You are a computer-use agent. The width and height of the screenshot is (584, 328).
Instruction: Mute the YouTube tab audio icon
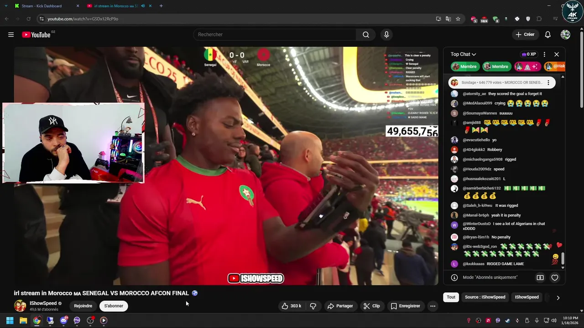coord(143,6)
